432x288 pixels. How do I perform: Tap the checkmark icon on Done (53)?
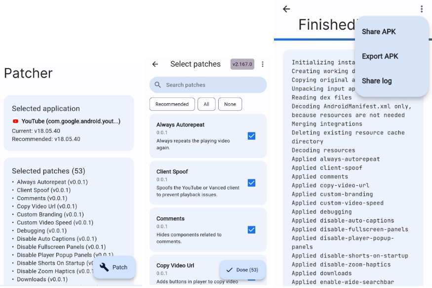coord(230,270)
